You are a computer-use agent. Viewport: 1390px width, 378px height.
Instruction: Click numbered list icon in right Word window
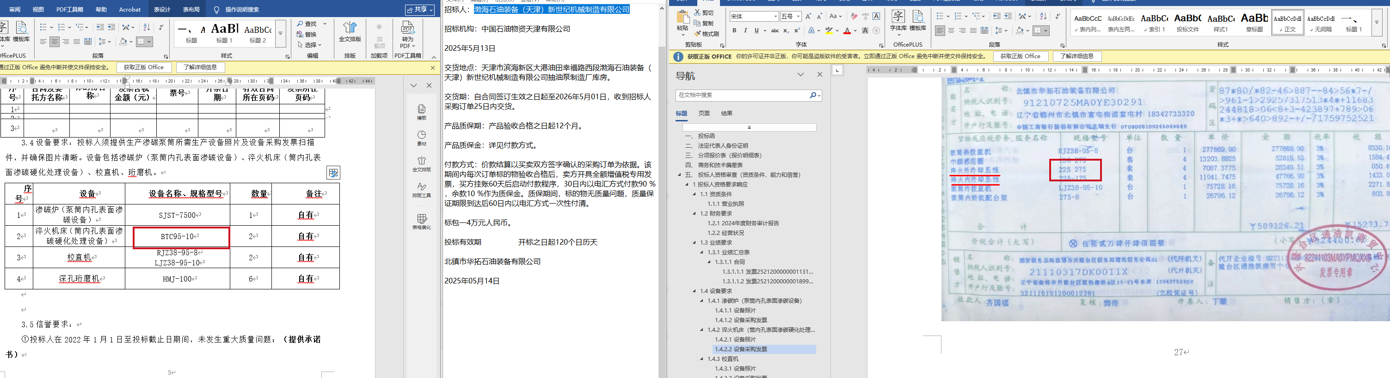958,16
